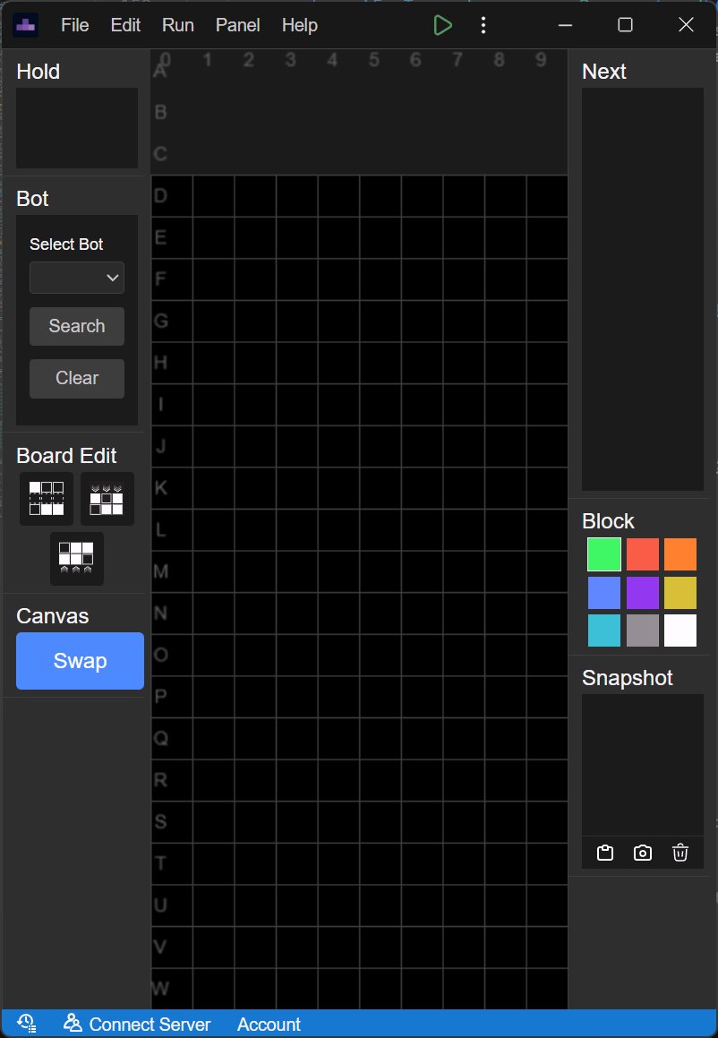The width and height of the screenshot is (718, 1038).
Task: Open the Panel menu
Action: coord(237,25)
